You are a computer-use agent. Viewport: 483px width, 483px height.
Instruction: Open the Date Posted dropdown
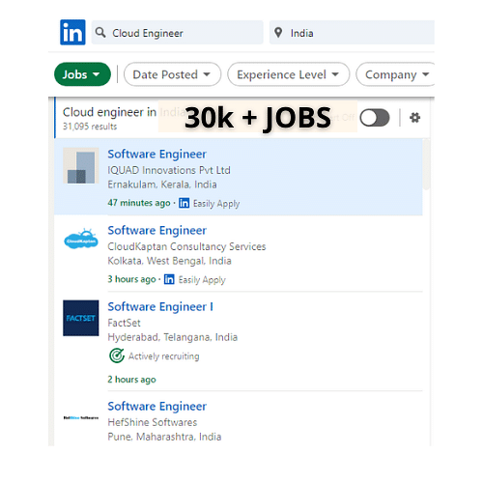tap(172, 74)
